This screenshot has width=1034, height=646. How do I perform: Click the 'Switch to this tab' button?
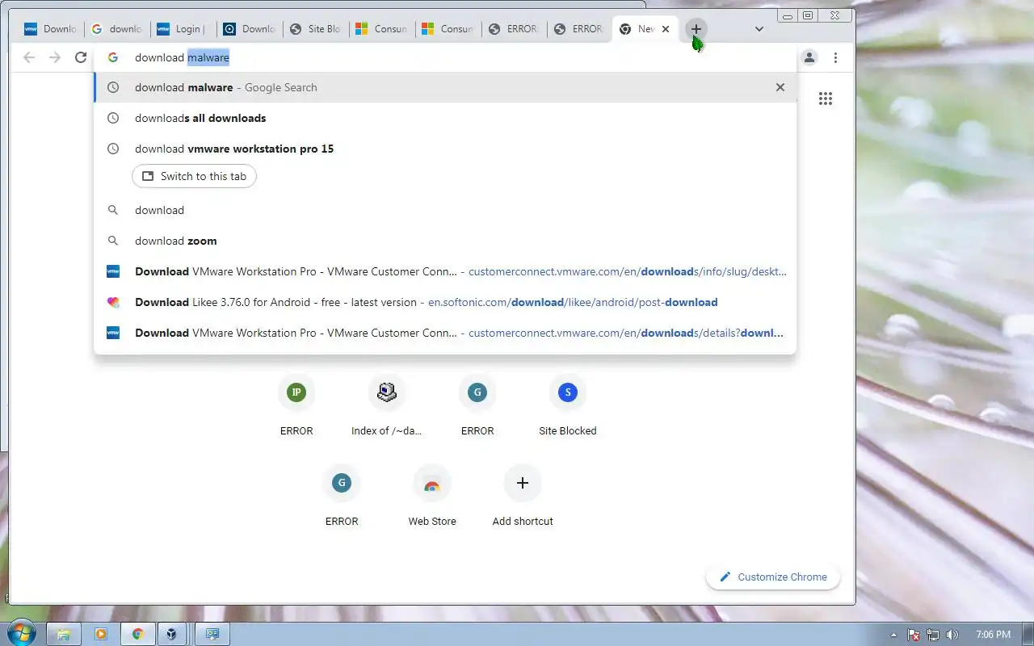pos(194,176)
